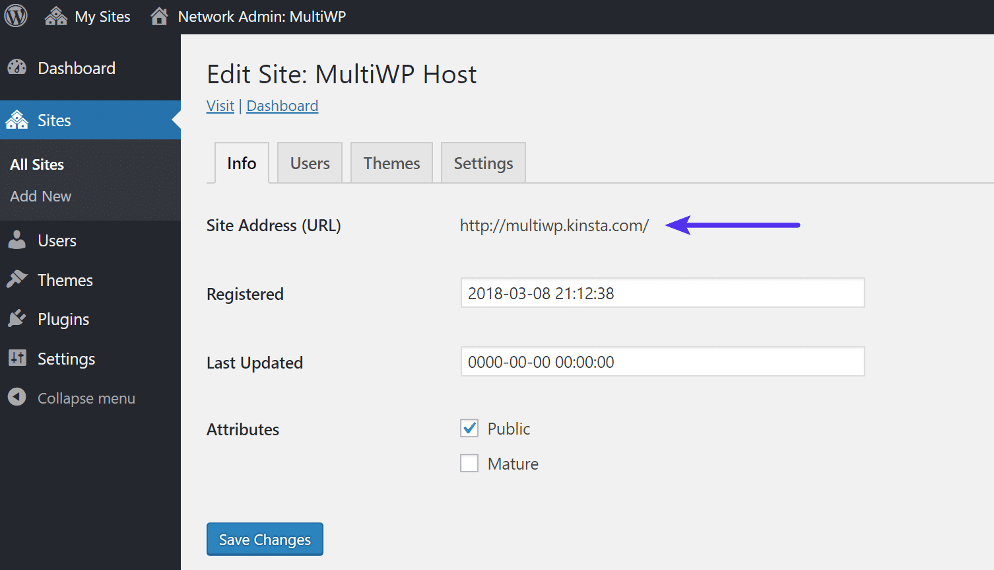Open the Users tab
Image resolution: width=994 pixels, height=570 pixels.
coord(310,163)
